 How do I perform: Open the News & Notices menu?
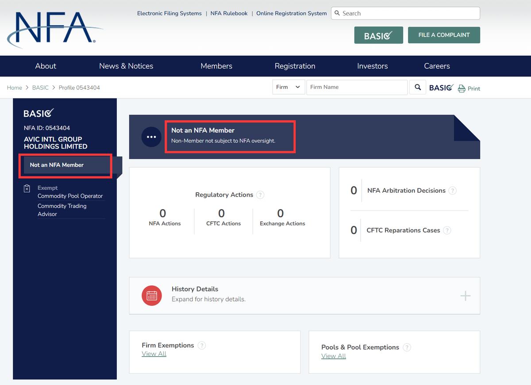[126, 66]
